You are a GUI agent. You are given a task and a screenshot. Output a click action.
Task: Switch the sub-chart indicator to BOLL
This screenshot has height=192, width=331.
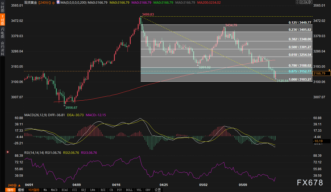(129, 190)
